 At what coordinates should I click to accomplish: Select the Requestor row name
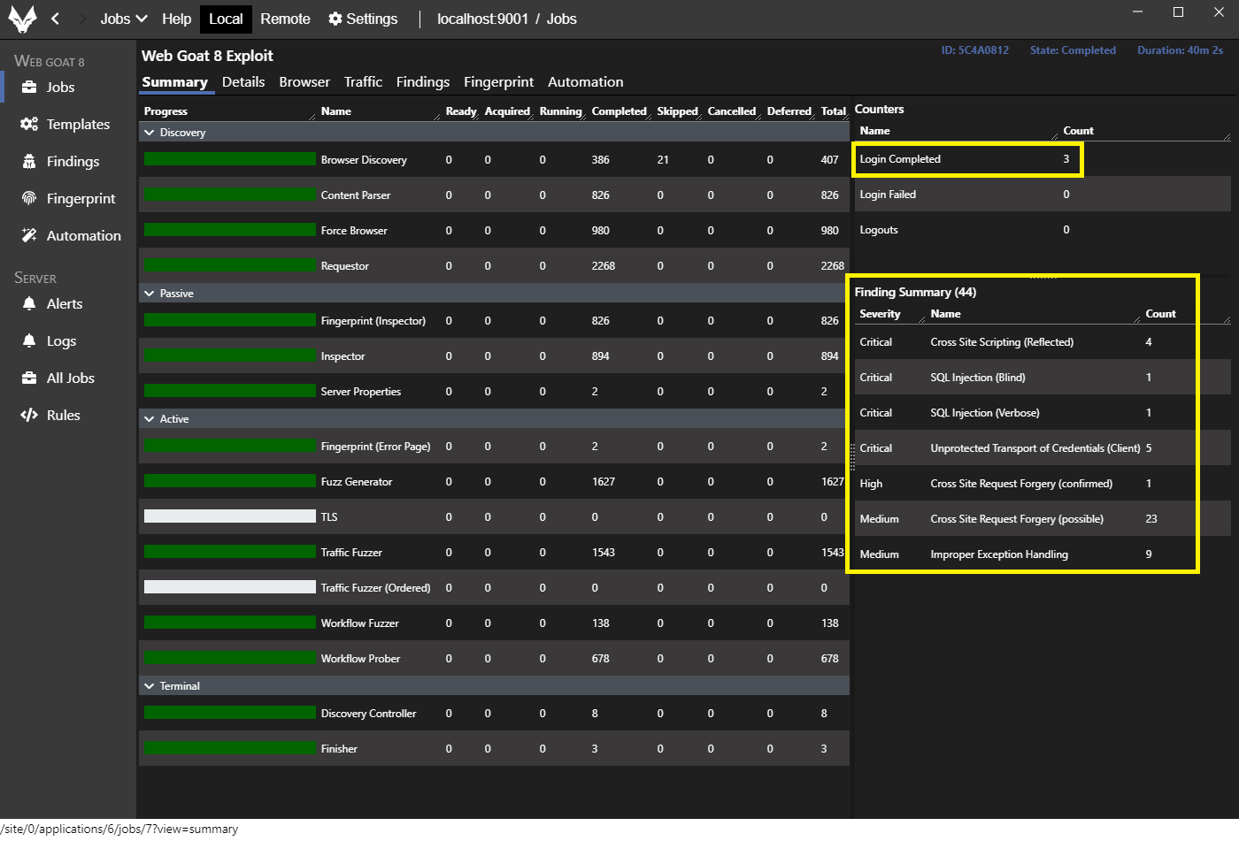click(x=345, y=266)
